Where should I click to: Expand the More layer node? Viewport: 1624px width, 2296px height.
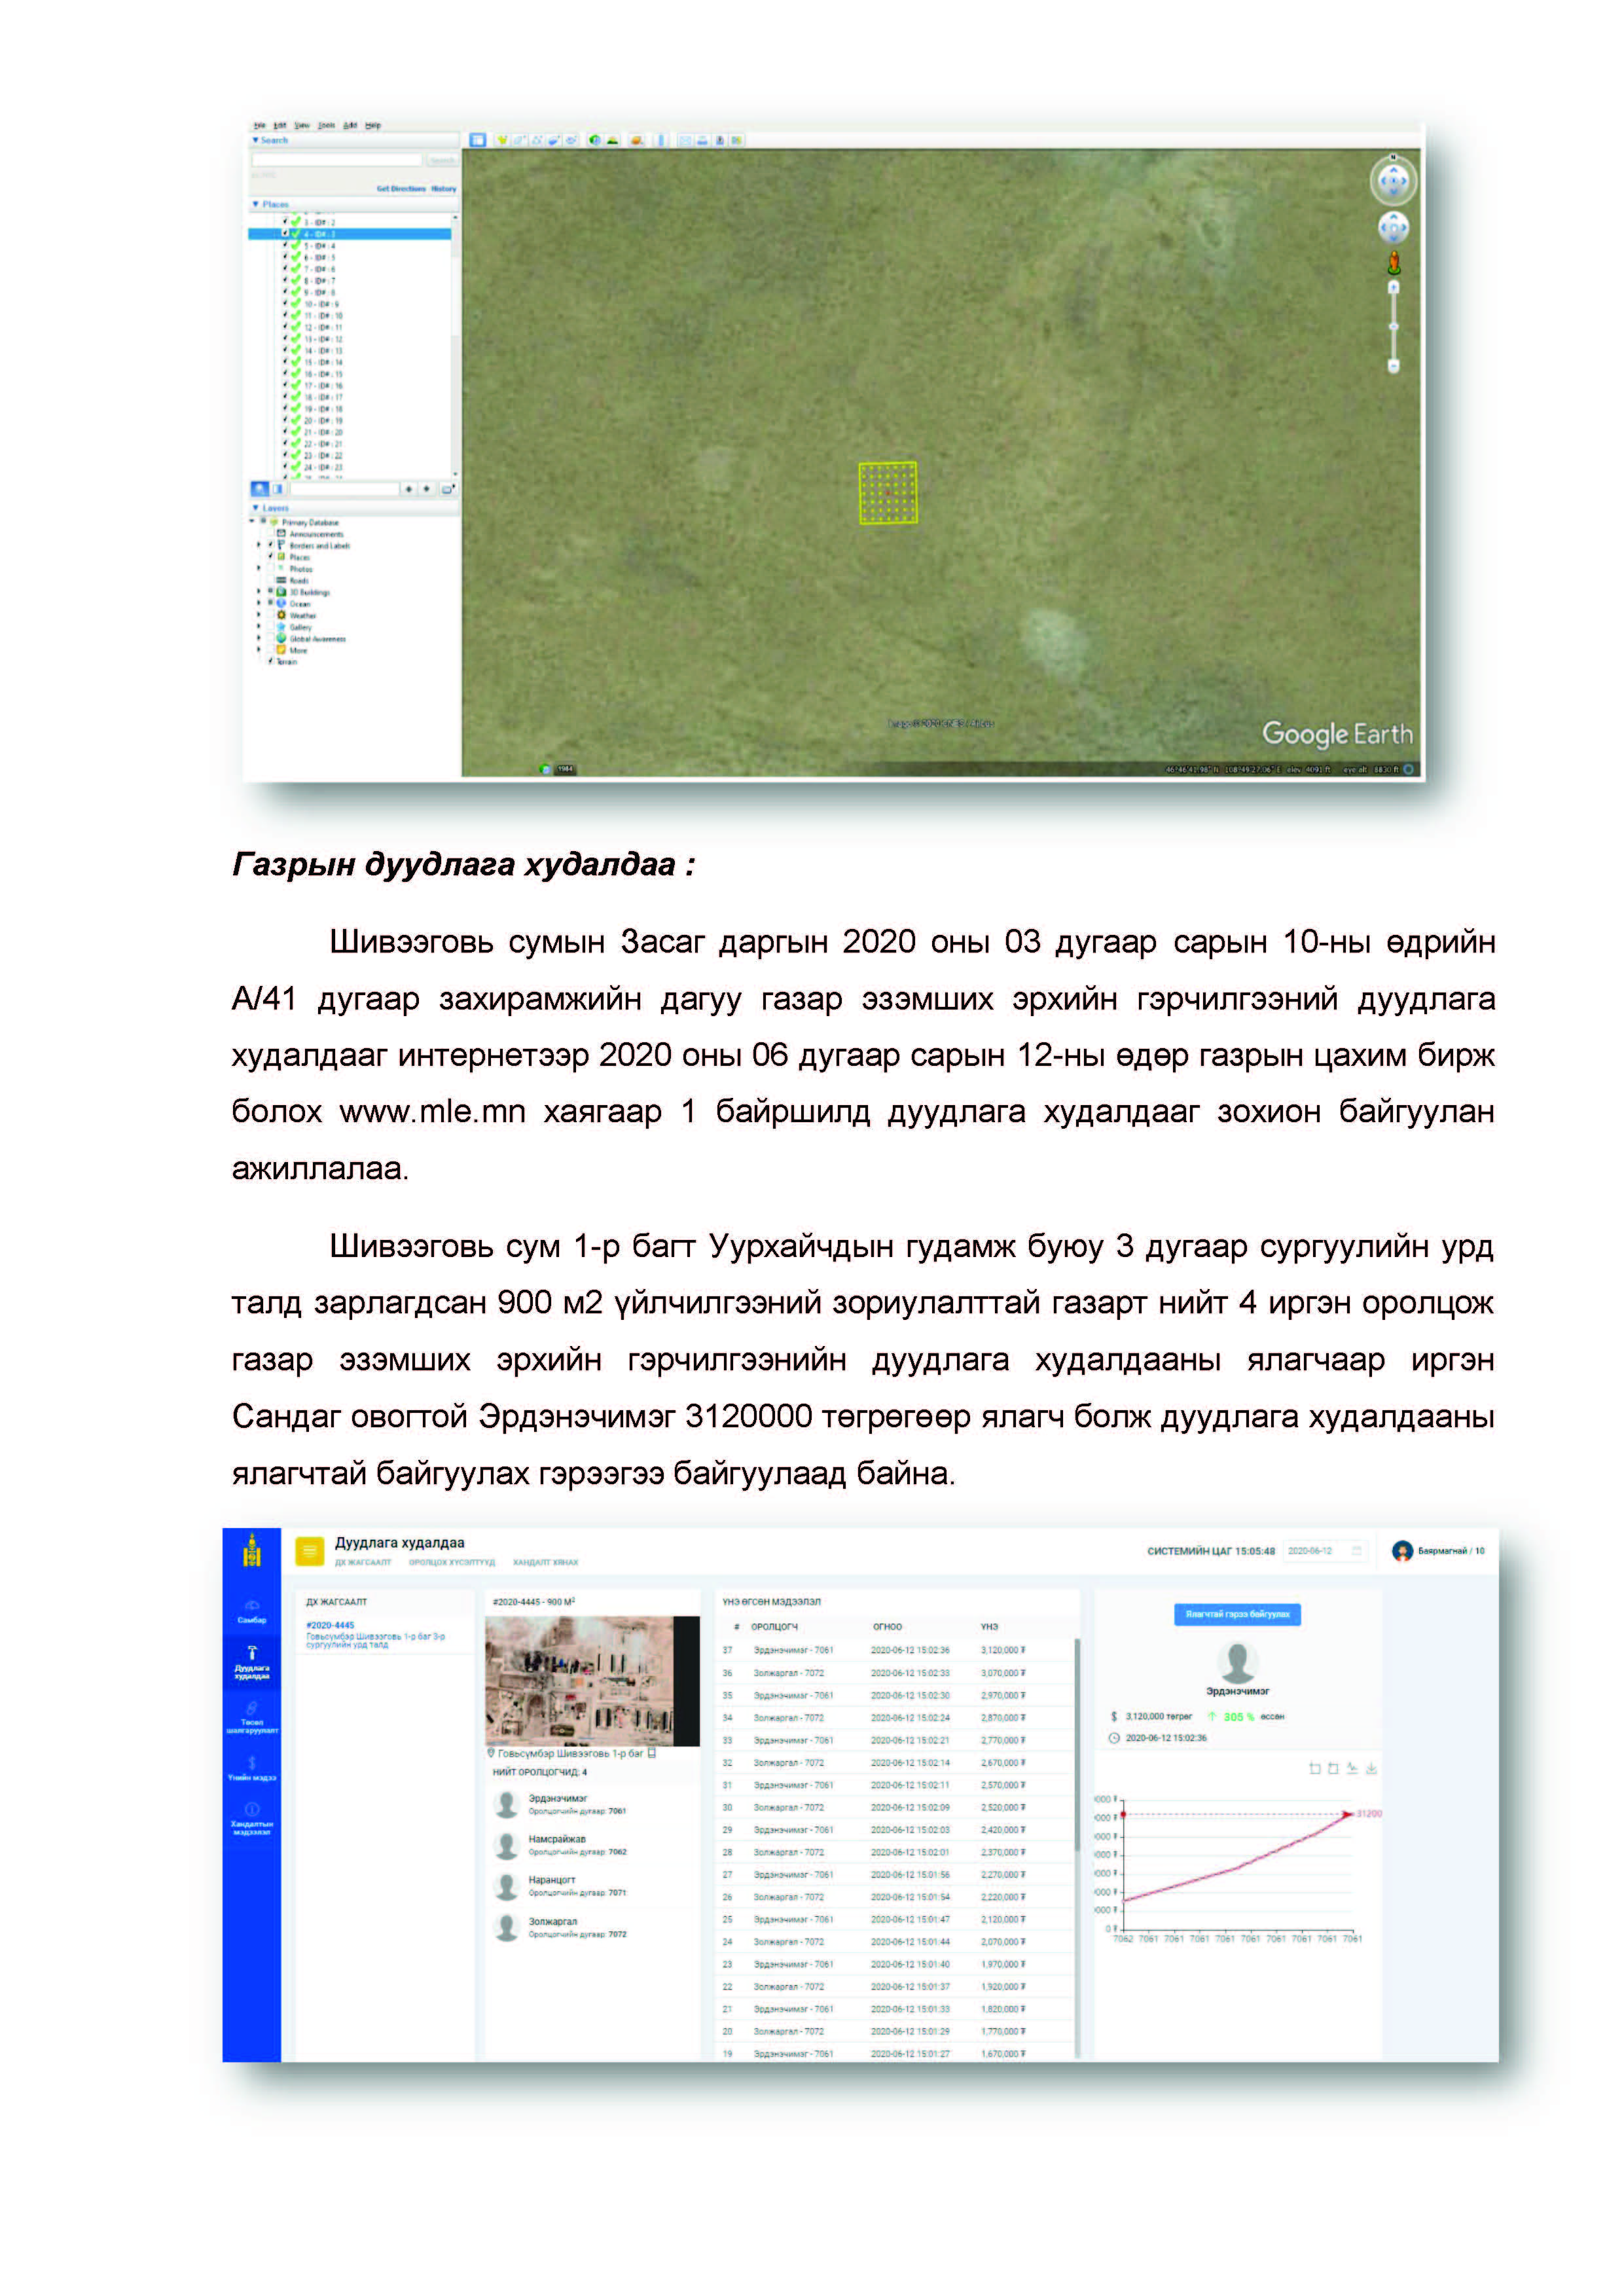pyautogui.click(x=259, y=650)
